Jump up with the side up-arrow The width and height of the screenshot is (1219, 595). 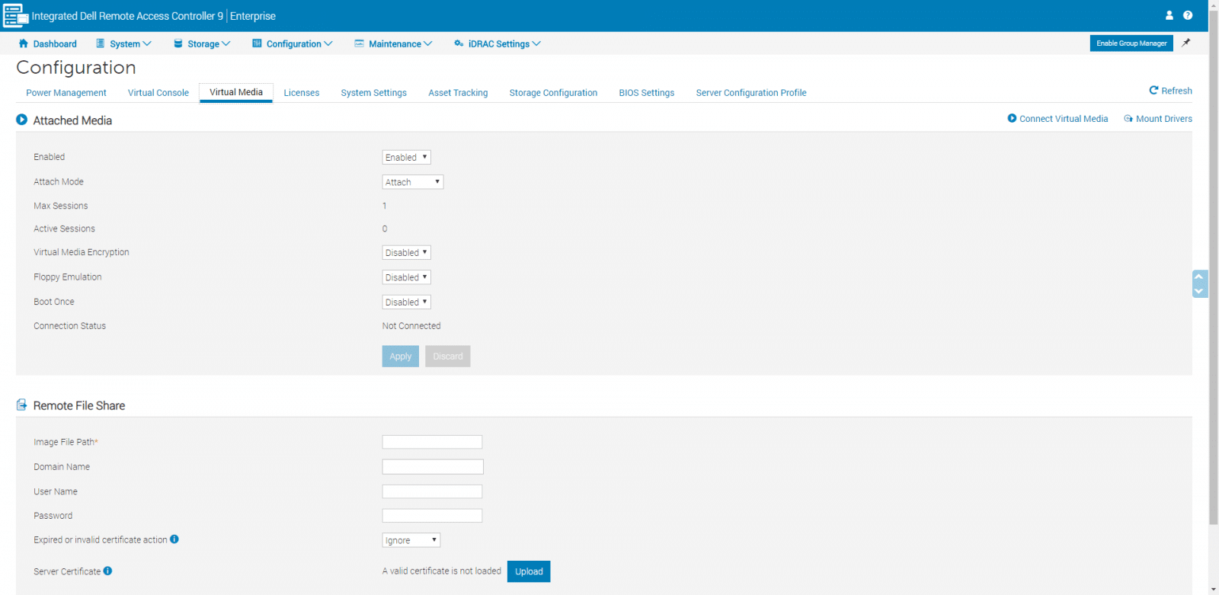(1199, 277)
